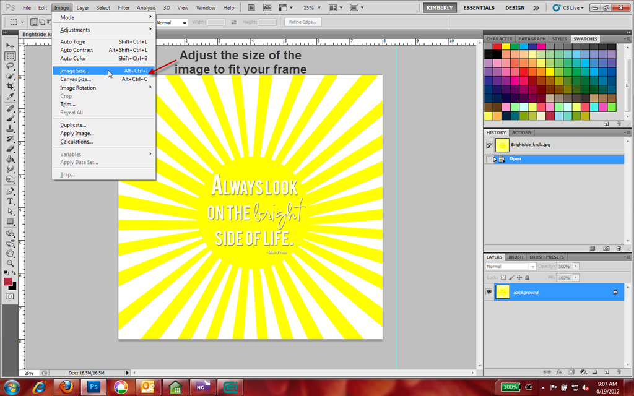Open Firefox from the taskbar
Image resolution: width=634 pixels, height=396 pixels.
pos(67,388)
